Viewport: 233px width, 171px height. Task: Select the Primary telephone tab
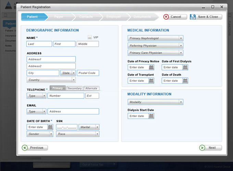[x=58, y=88]
